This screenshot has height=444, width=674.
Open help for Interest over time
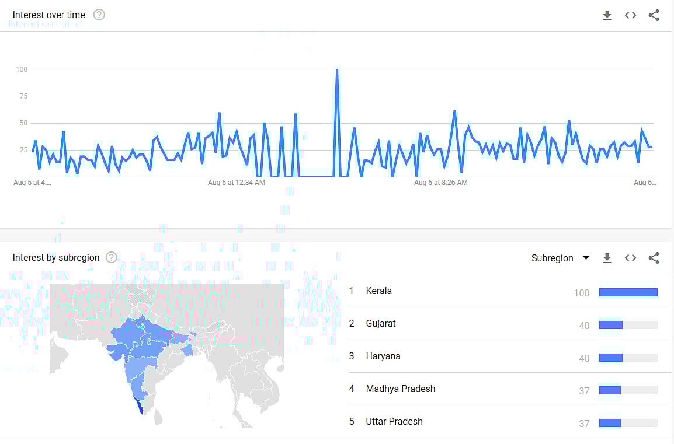pos(99,15)
